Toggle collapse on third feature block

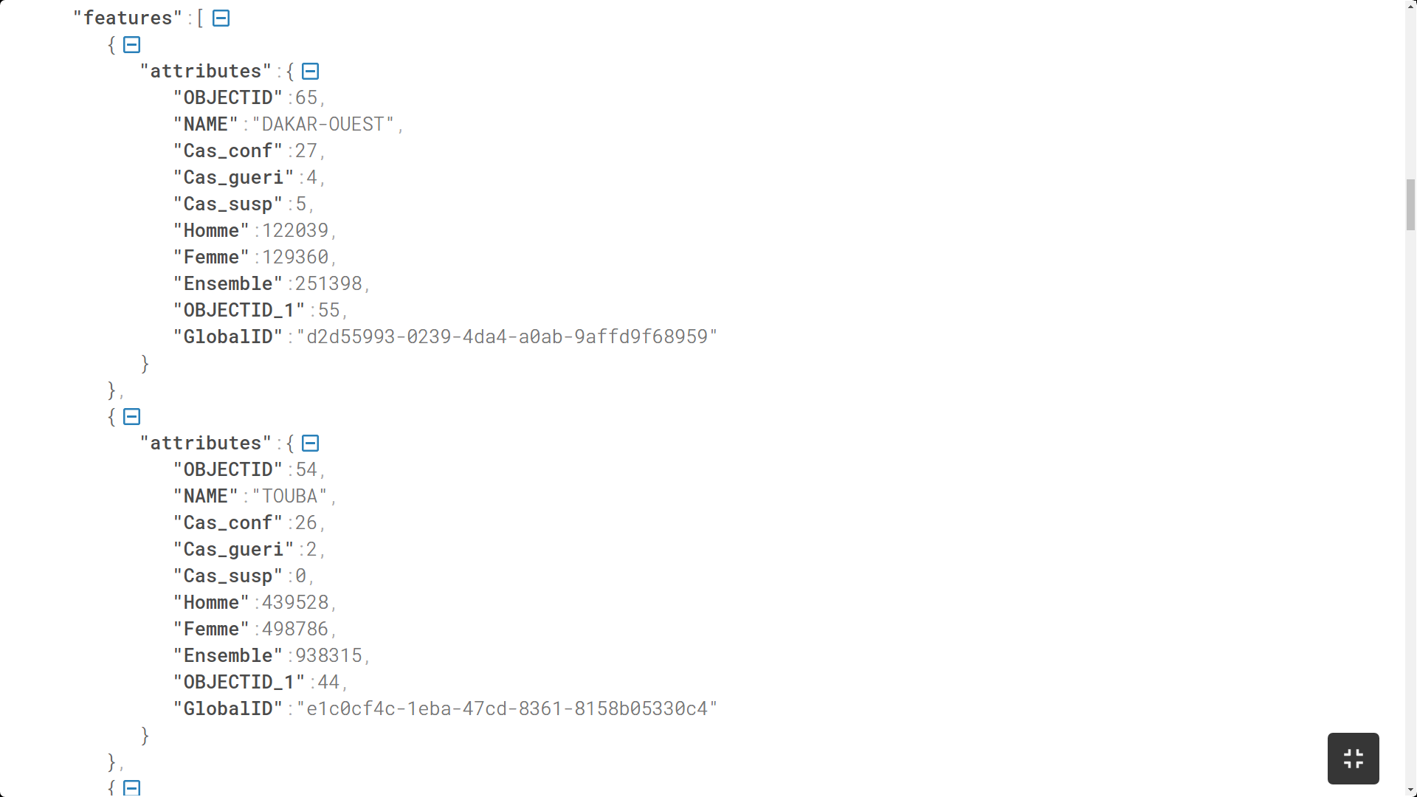coord(131,788)
